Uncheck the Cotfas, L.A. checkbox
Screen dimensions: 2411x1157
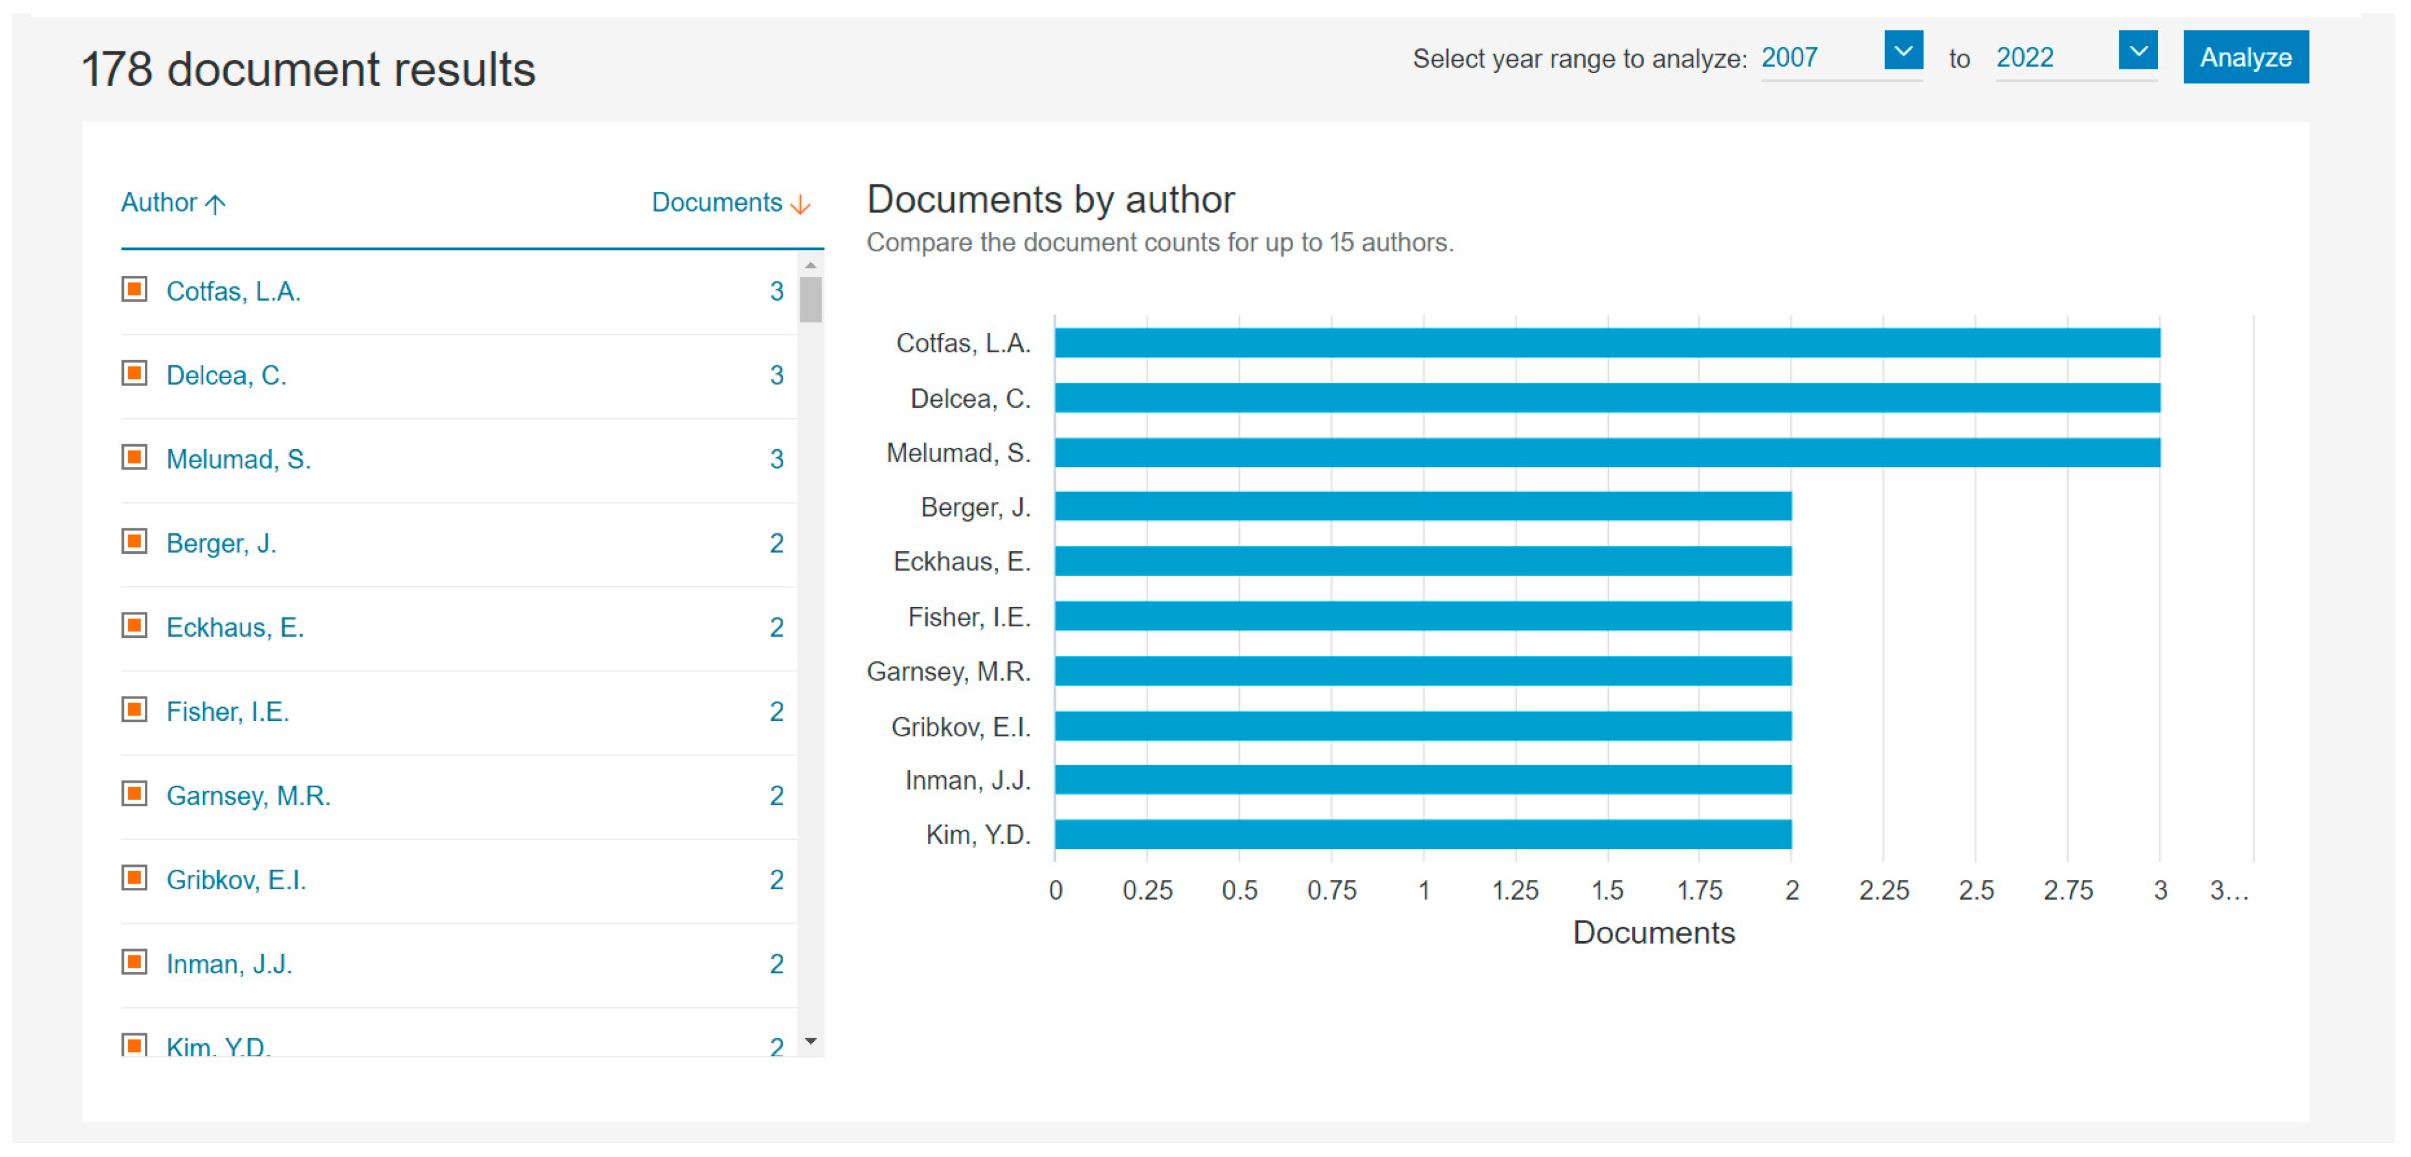click(135, 290)
